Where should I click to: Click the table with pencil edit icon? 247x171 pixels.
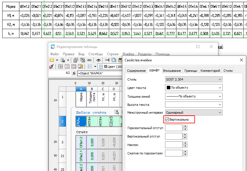click(80, 67)
